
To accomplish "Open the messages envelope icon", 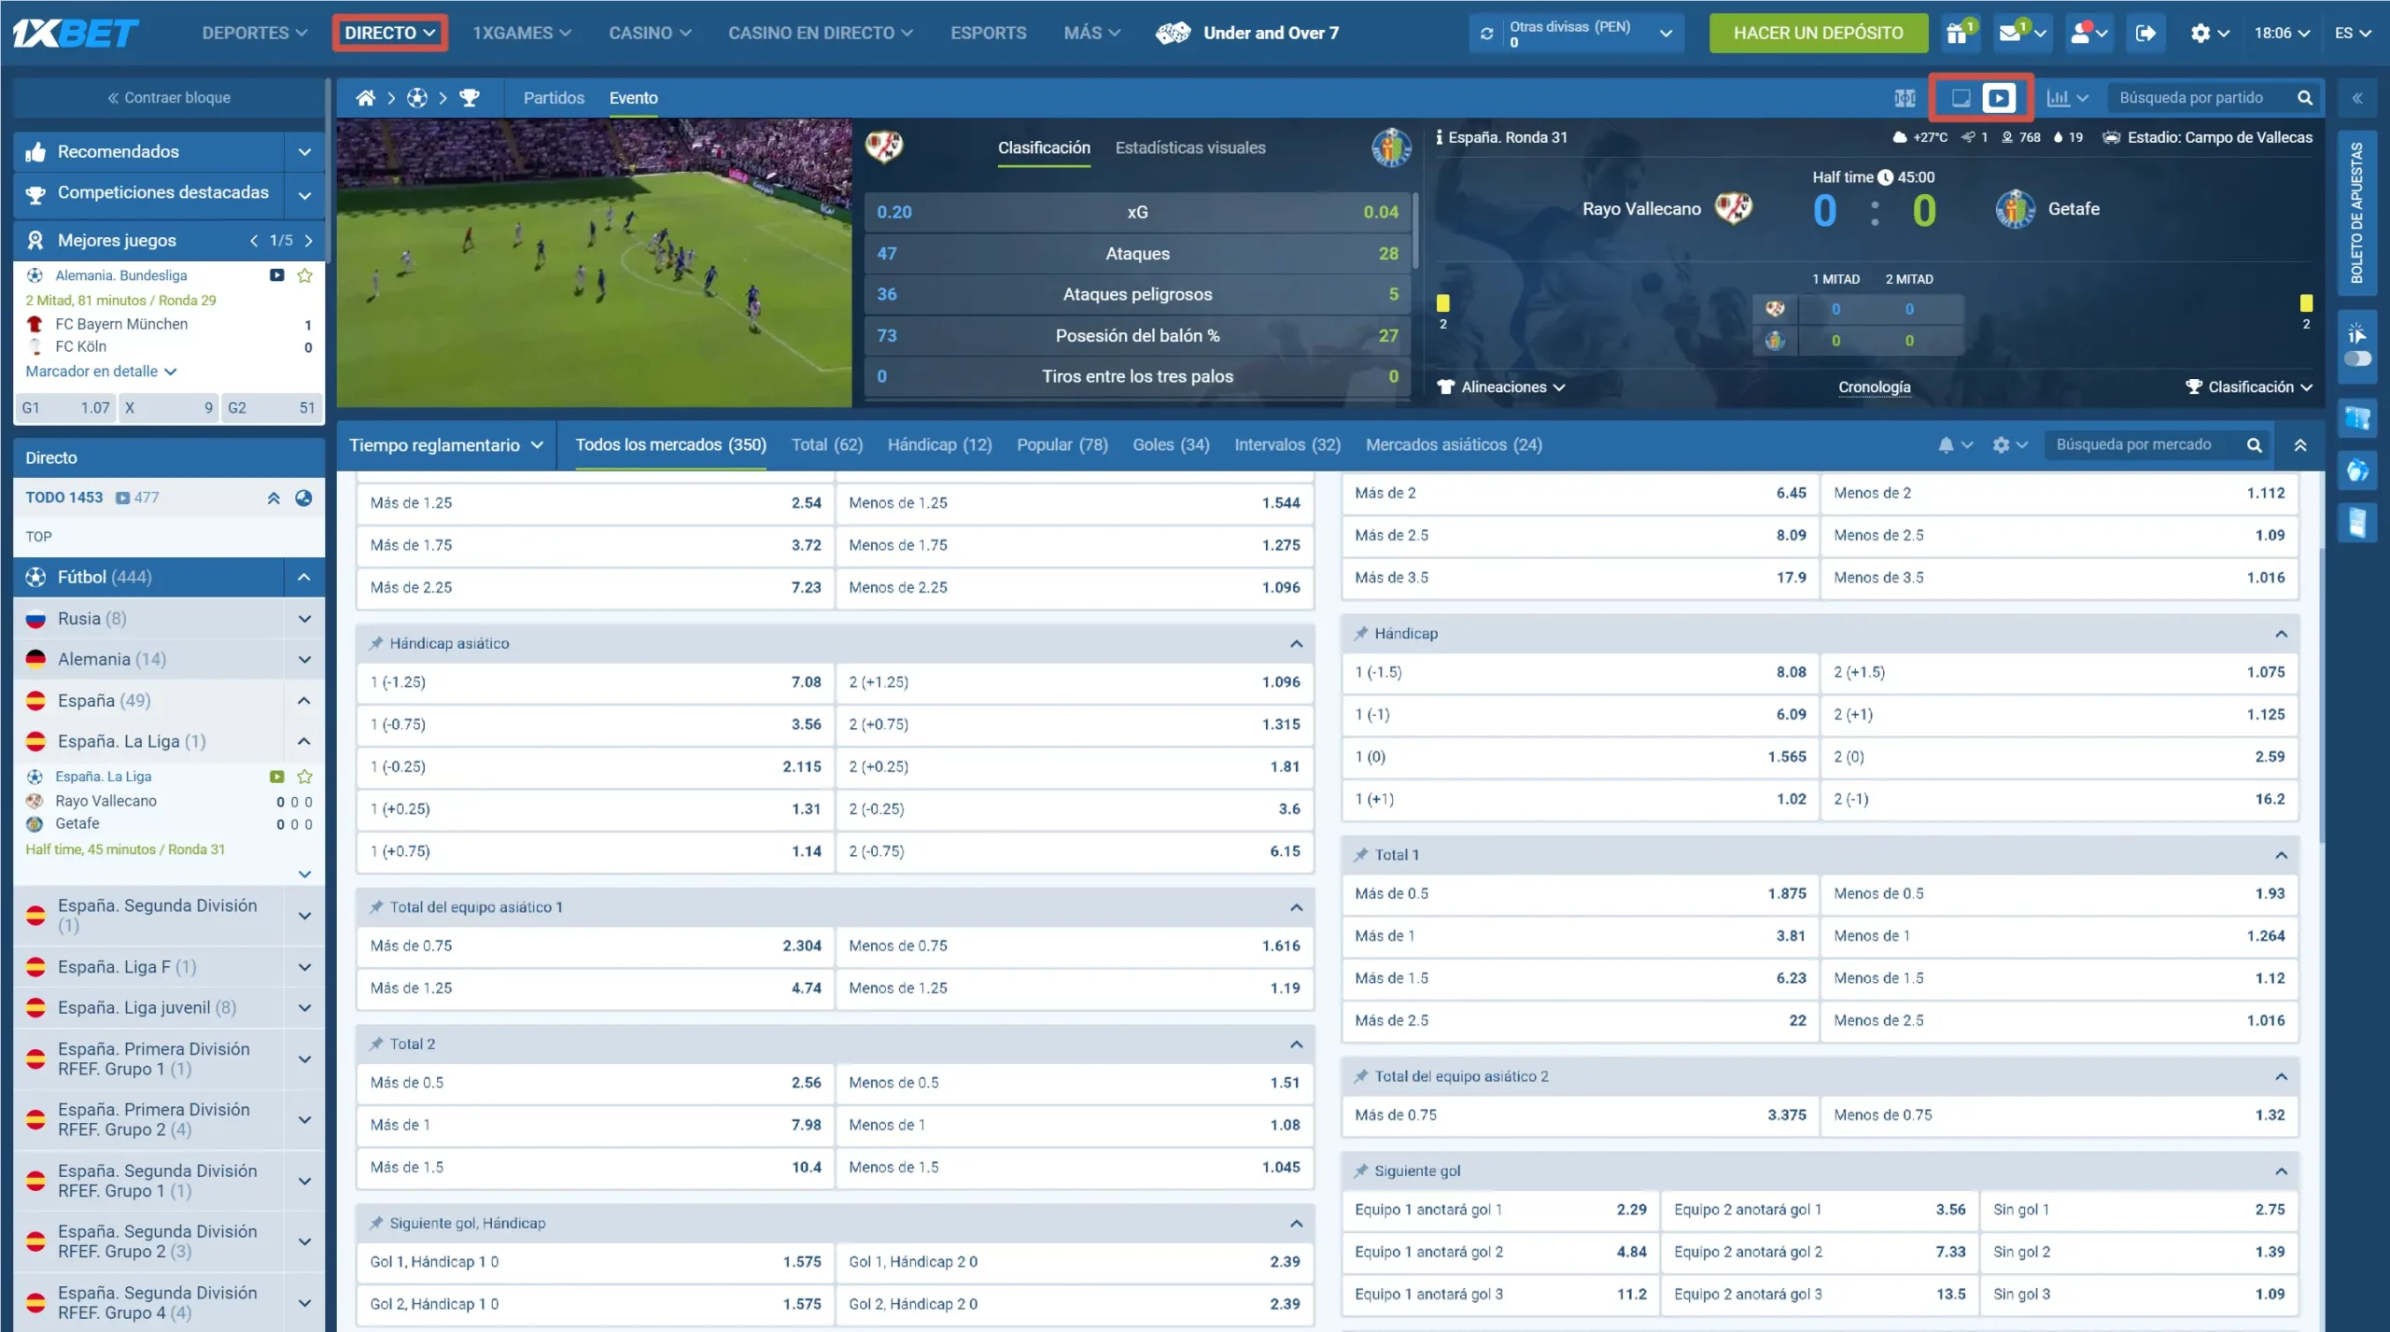I will coord(2012,33).
